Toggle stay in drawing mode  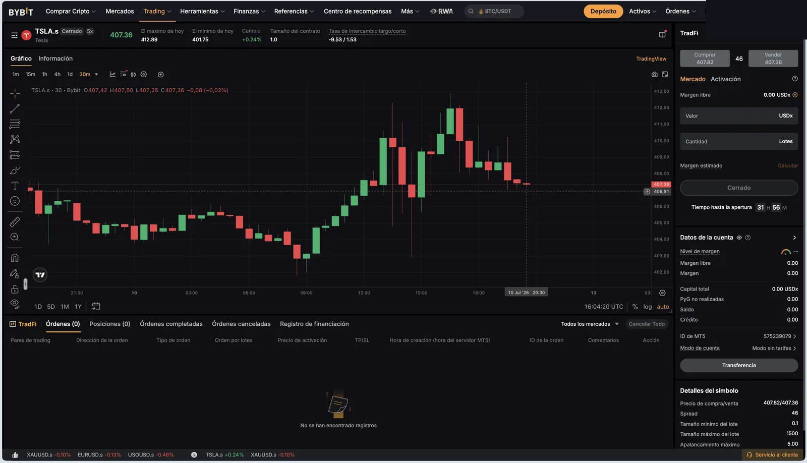(15, 273)
